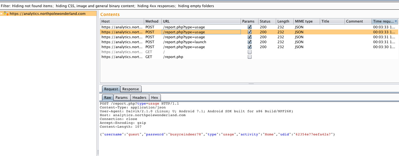Sort contents by the MIME type column header

(x=304, y=21)
